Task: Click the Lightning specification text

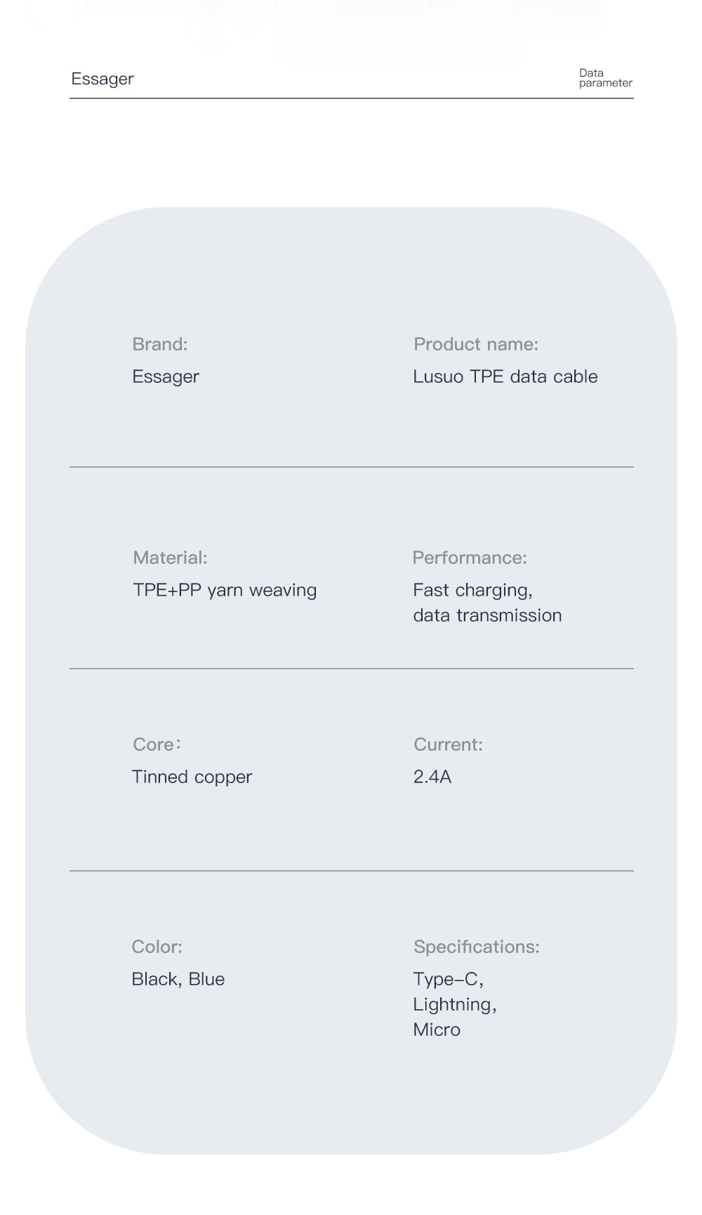Action: tap(454, 1004)
